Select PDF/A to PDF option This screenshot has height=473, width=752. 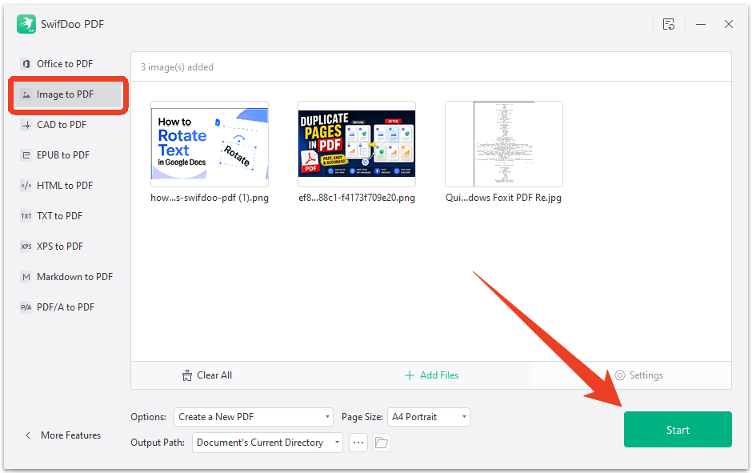click(65, 307)
